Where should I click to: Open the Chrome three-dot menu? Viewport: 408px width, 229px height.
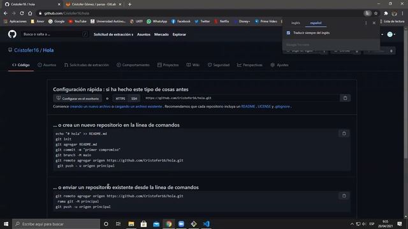(402, 13)
